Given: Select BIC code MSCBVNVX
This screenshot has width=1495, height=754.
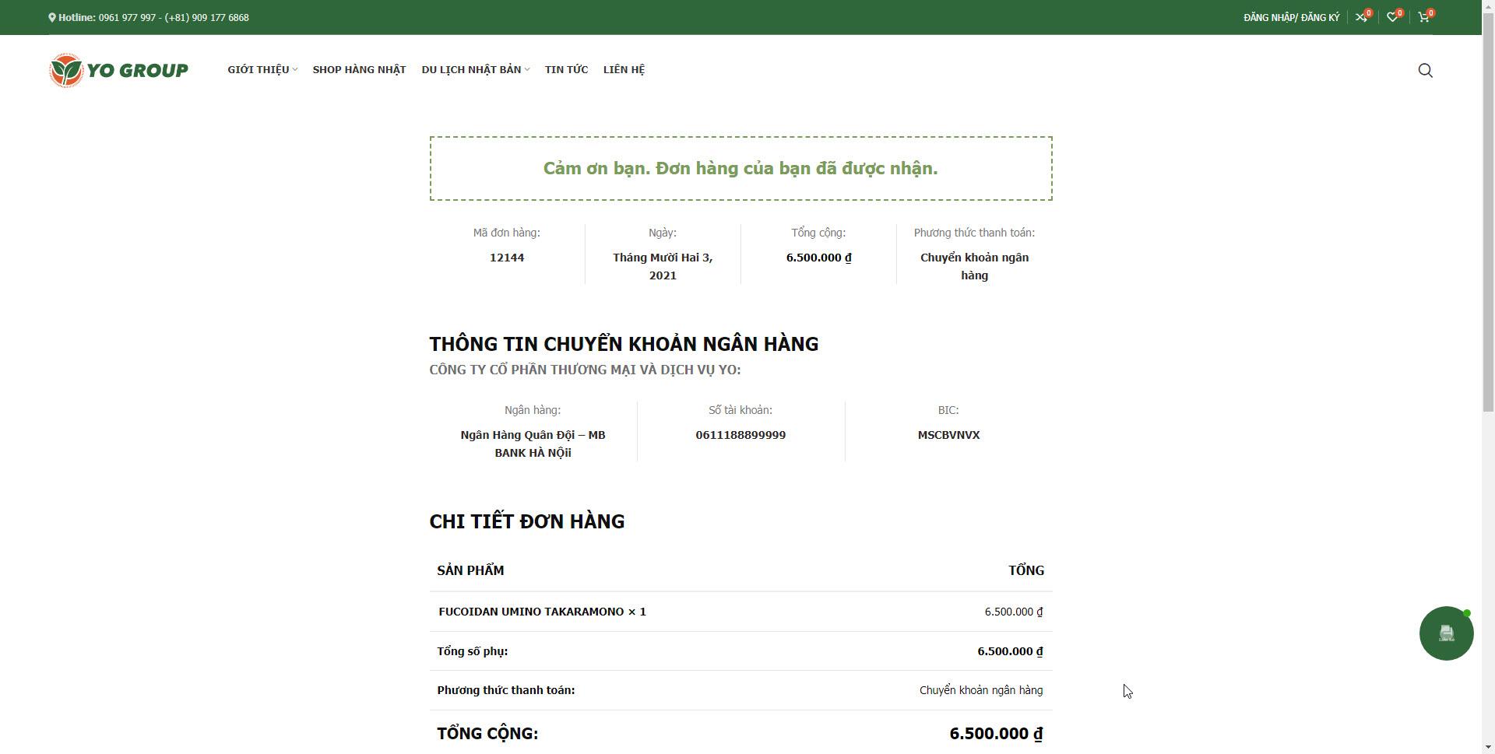Looking at the screenshot, I should pyautogui.click(x=948, y=435).
